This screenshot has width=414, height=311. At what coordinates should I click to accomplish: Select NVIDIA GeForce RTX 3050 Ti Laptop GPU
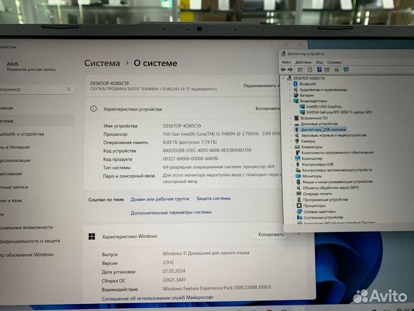[x=339, y=112]
